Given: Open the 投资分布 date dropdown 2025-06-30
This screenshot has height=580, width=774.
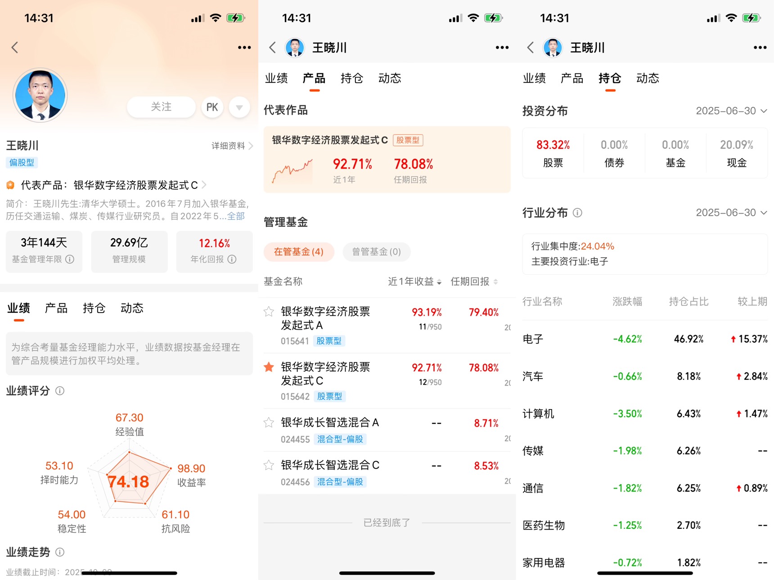Looking at the screenshot, I should 731,111.
